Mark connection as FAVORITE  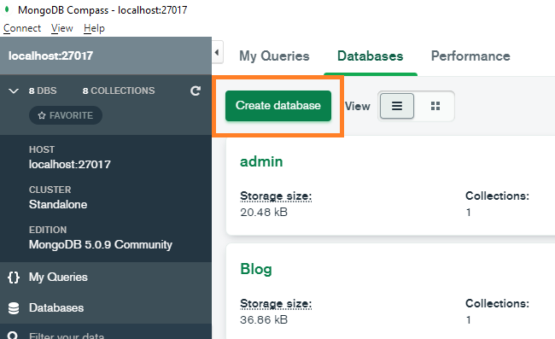(x=66, y=115)
